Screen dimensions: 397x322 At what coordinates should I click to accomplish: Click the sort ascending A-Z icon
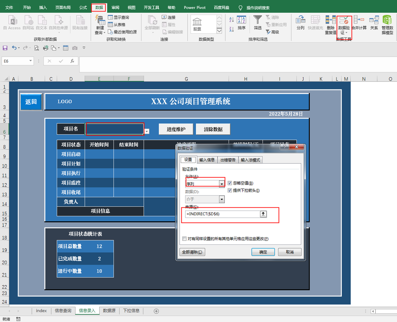coord(232,20)
